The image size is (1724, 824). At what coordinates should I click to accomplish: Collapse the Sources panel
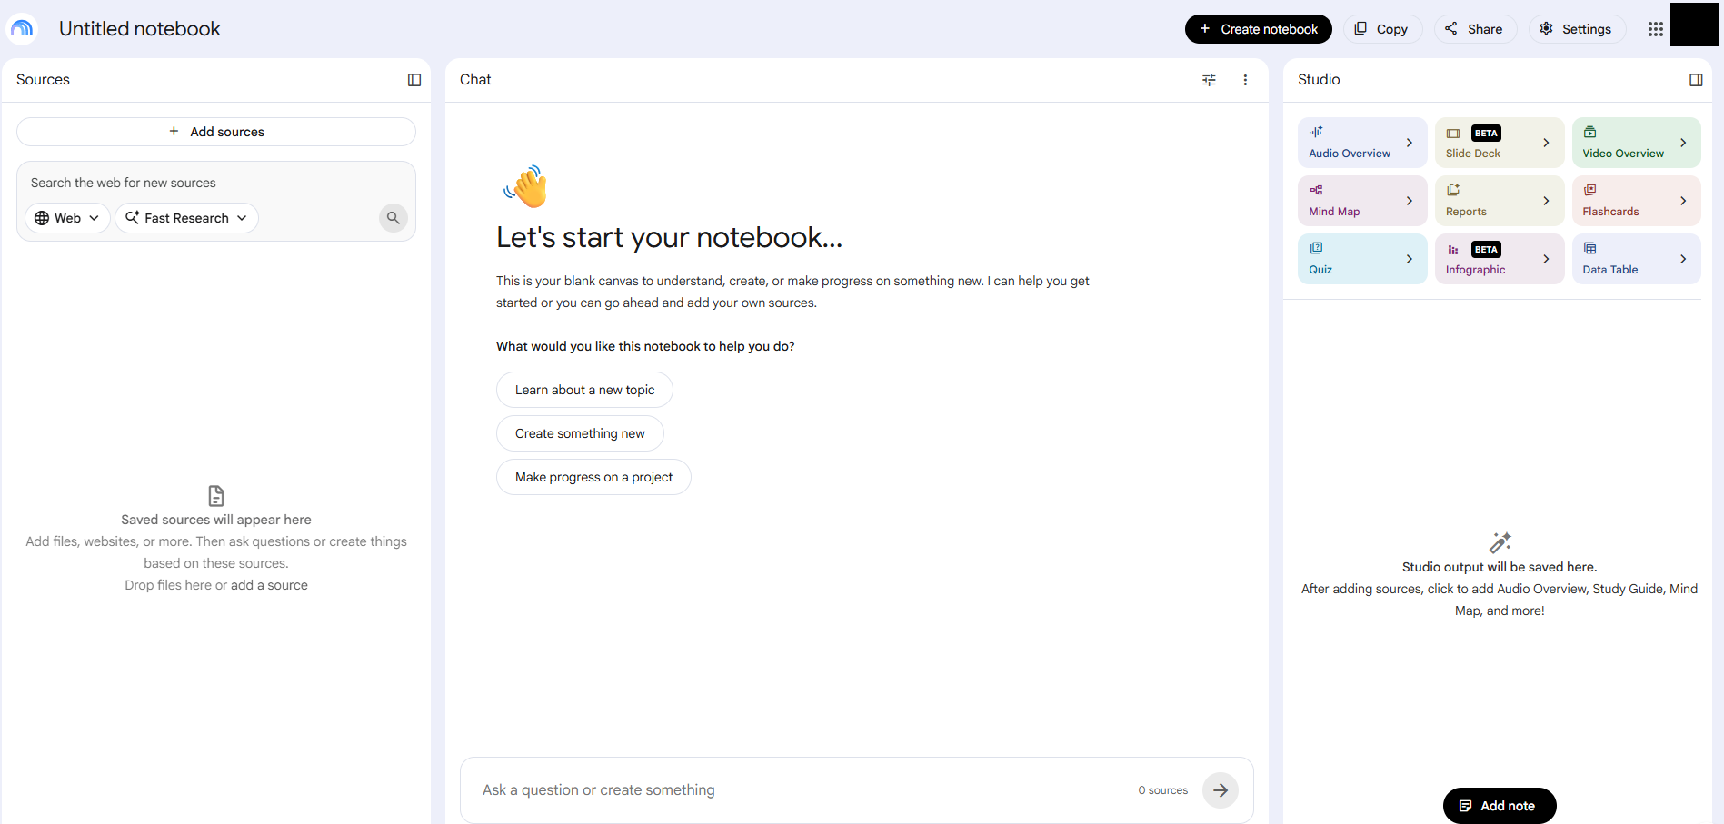click(414, 80)
